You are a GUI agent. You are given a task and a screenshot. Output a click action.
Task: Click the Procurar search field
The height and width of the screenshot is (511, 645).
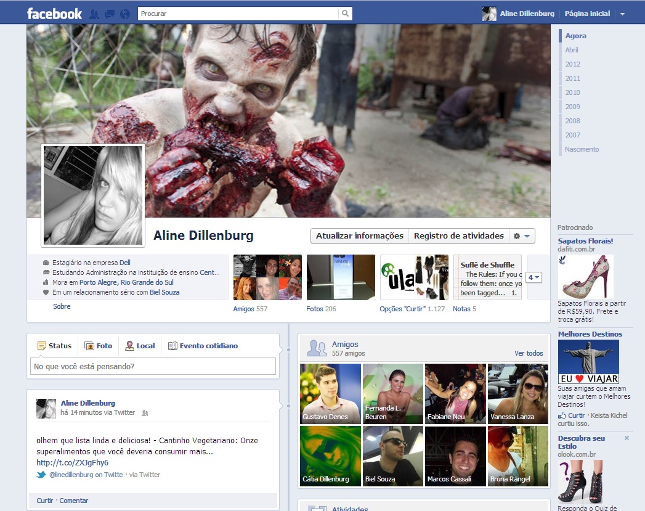(238, 14)
